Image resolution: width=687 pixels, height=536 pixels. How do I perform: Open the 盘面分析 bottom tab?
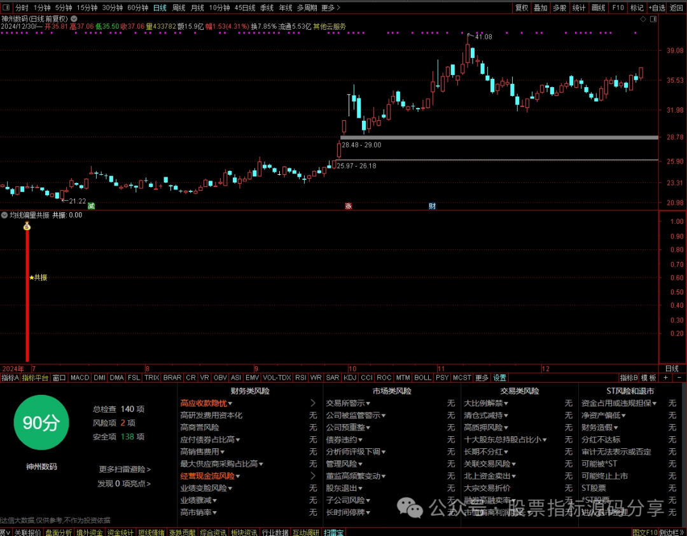[x=59, y=532]
